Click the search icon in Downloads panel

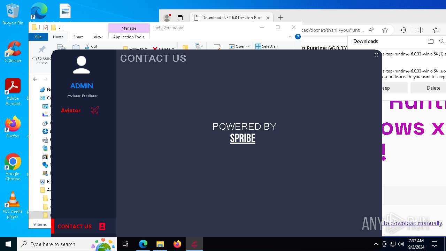pyautogui.click(x=442, y=41)
